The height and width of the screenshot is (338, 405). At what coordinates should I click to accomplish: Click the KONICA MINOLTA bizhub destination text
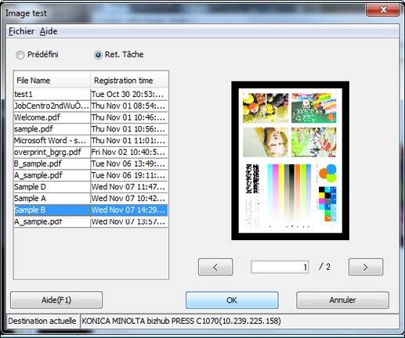(181, 321)
